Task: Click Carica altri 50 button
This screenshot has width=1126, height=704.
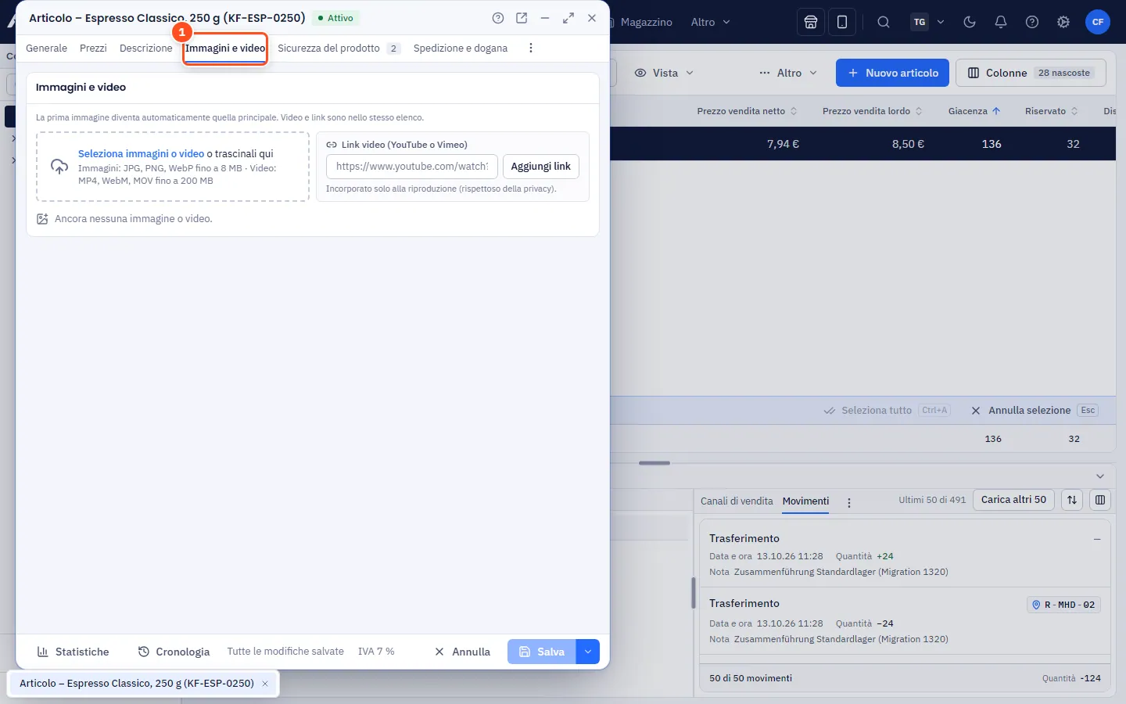Action: coord(1013,500)
